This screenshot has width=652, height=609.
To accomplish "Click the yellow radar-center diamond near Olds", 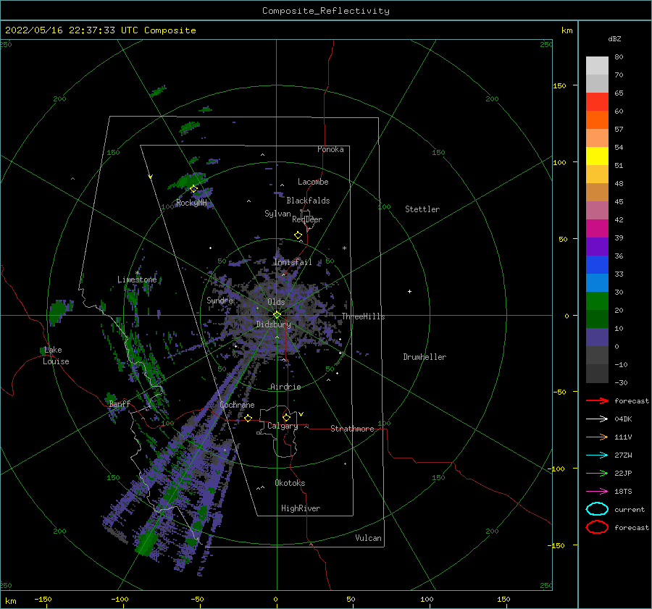I will [277, 315].
